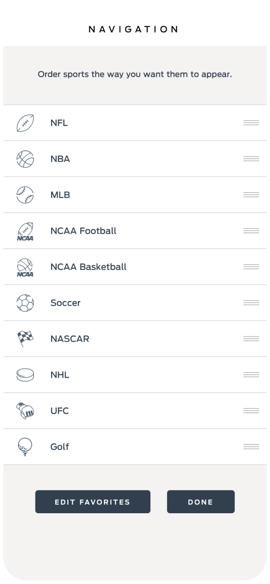
Task: Tap the NFL football icon
Action: pyautogui.click(x=25, y=123)
